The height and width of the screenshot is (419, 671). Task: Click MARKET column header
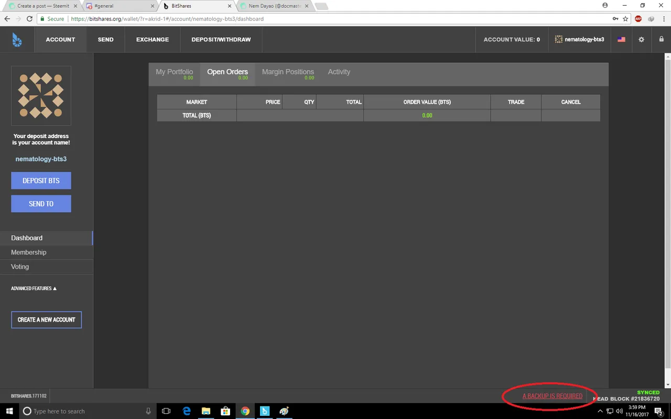(197, 102)
